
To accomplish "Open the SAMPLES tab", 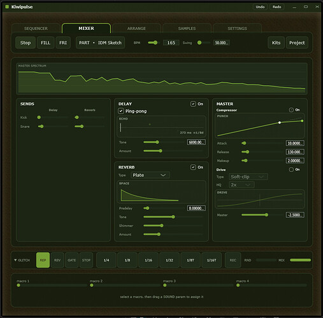I will [187, 29].
